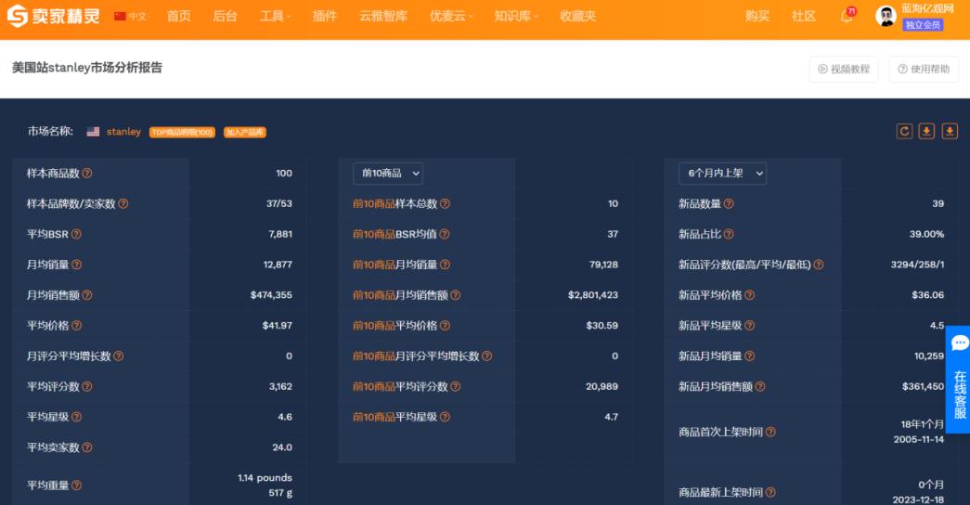Go to 首页 in the top navigation
Image resolution: width=970 pixels, height=505 pixels.
coord(179,16)
